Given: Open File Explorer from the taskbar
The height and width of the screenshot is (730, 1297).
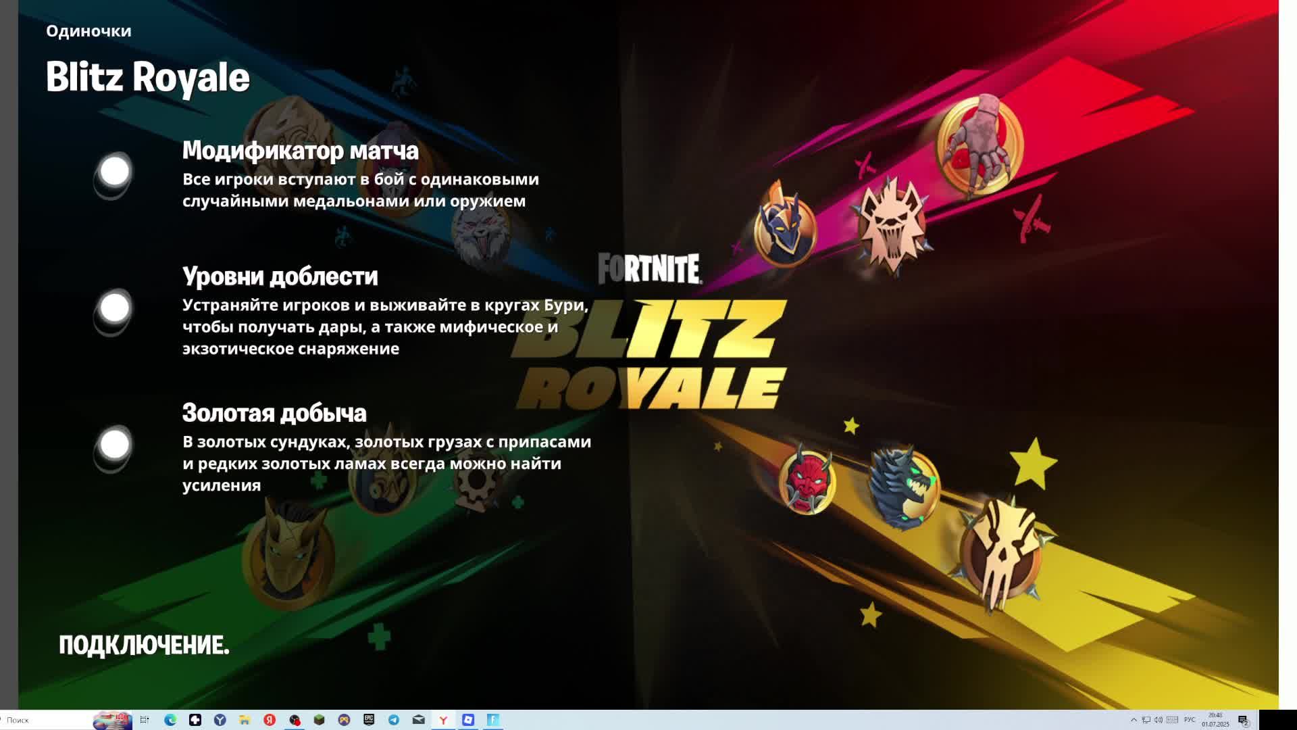Looking at the screenshot, I should [x=245, y=720].
